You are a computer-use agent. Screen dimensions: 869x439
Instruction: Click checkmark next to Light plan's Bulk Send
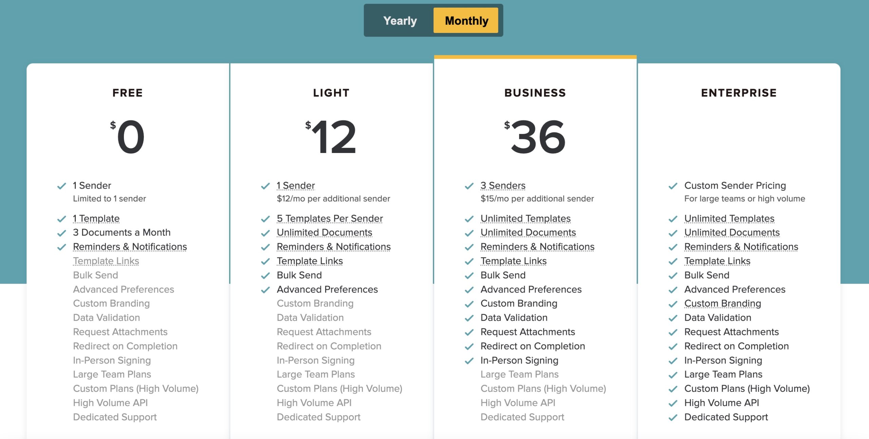click(x=265, y=275)
